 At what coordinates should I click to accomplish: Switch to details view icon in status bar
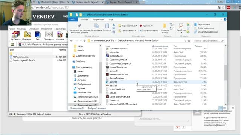point(220,108)
